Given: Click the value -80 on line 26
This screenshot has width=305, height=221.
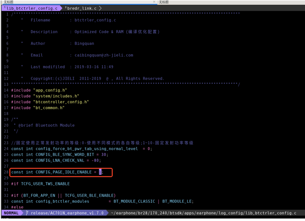Looking at the screenshot, I should pos(95,160).
